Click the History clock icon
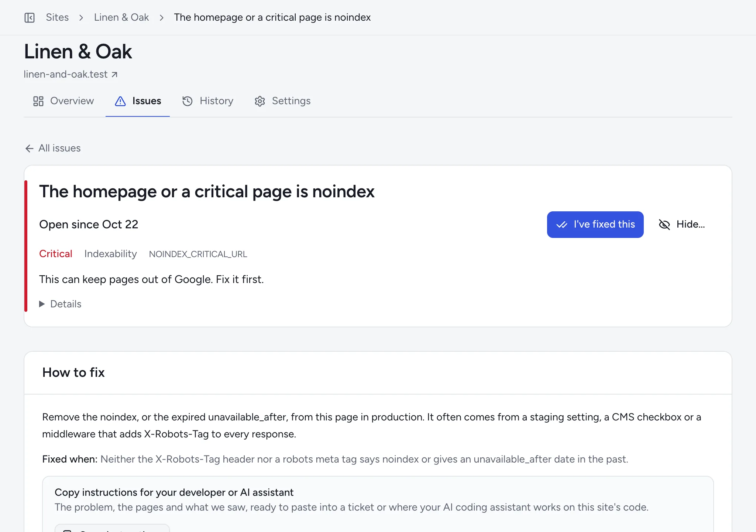 tap(188, 101)
